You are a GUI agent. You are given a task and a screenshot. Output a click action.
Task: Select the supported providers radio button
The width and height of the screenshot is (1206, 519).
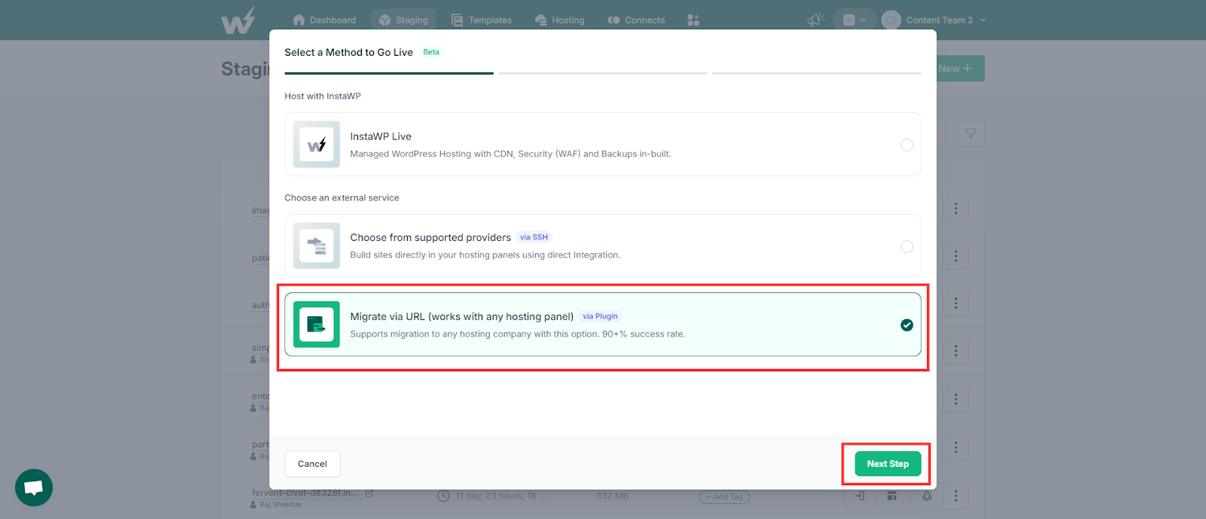pyautogui.click(x=907, y=246)
